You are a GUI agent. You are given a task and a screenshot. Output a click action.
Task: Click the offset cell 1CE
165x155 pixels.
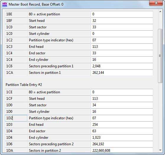16,92
